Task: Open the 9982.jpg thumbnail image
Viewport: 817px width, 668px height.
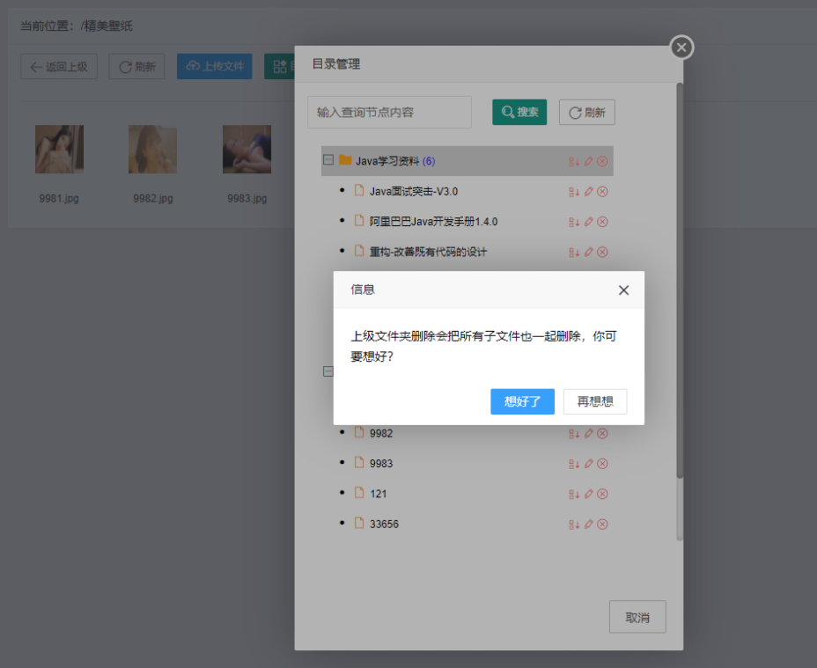Action: [x=152, y=149]
